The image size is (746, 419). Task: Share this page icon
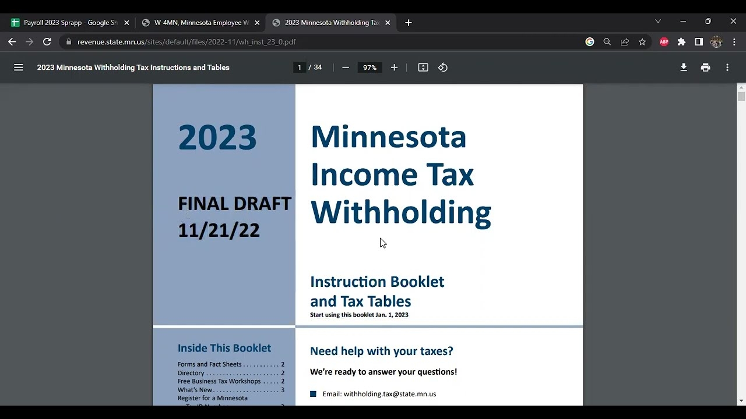(625, 42)
